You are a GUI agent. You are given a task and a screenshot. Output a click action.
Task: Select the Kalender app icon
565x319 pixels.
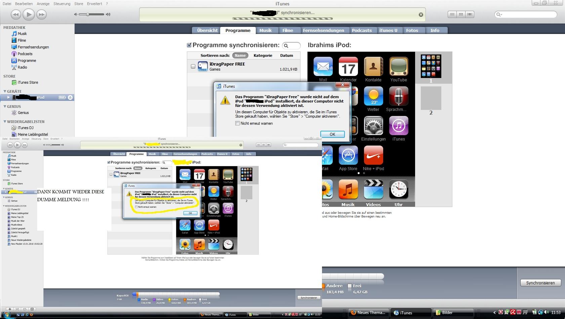[x=348, y=67]
